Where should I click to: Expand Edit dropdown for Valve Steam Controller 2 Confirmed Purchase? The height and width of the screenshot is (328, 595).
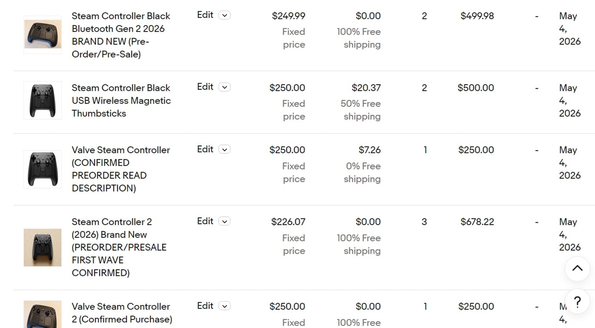pyautogui.click(x=224, y=306)
